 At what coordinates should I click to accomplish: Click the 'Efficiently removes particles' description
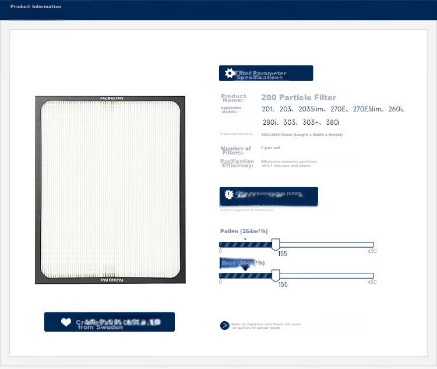(289, 163)
